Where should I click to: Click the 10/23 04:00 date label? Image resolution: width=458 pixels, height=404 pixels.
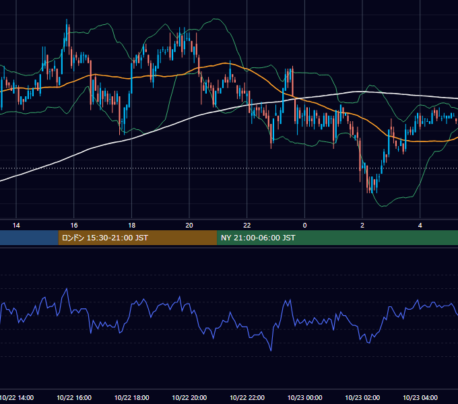[420, 397]
